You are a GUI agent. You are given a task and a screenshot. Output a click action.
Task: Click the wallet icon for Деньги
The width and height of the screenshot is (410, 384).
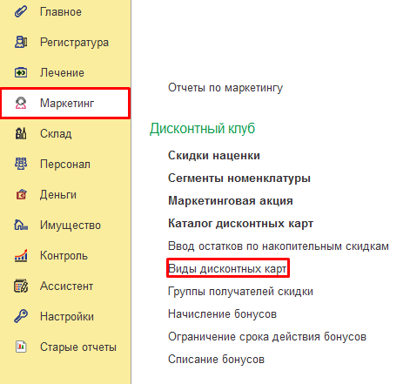coord(21,194)
